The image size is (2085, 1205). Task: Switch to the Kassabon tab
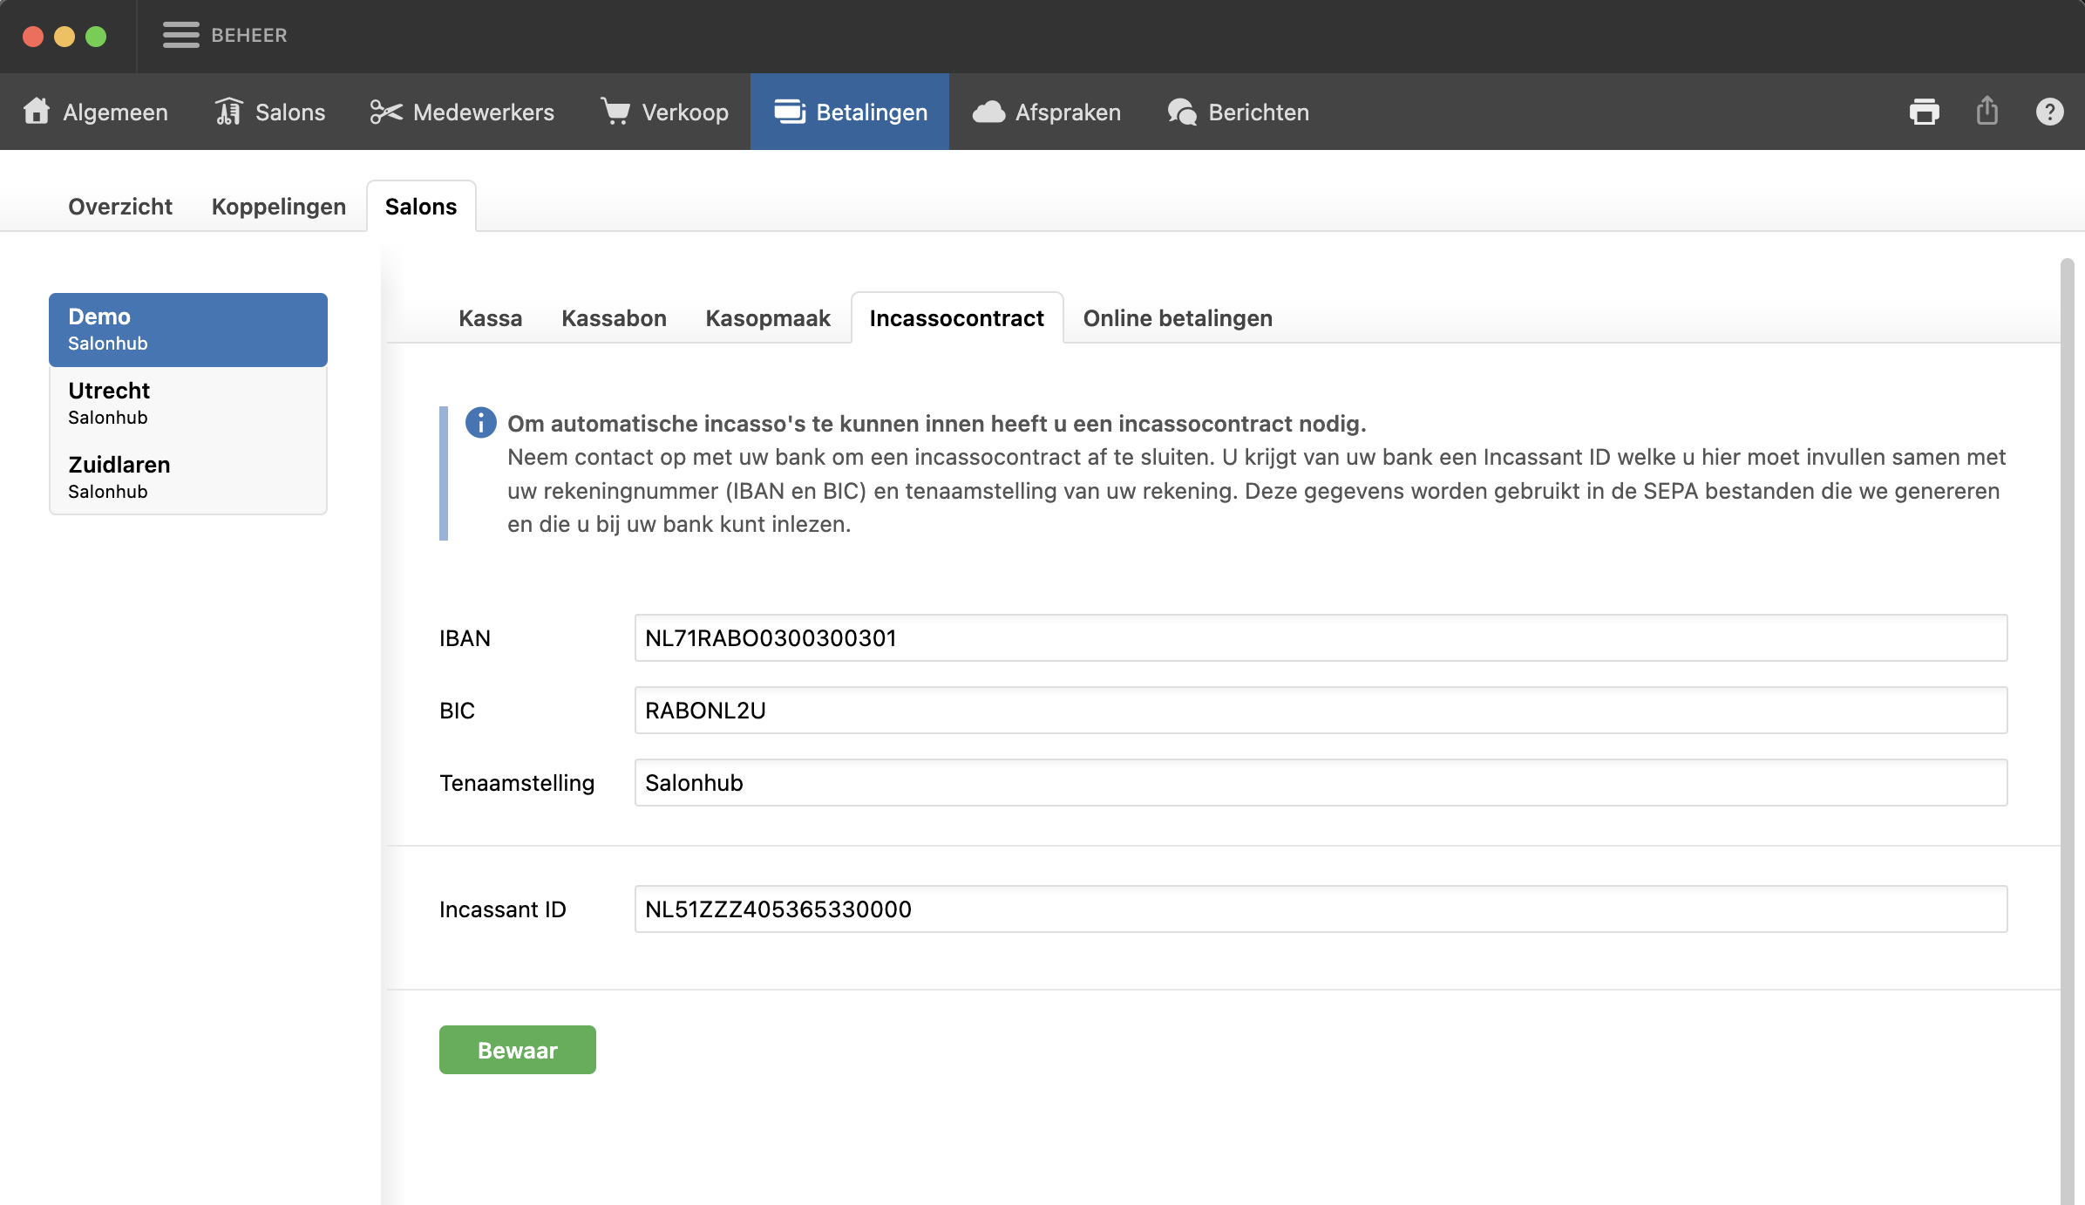pos(614,318)
